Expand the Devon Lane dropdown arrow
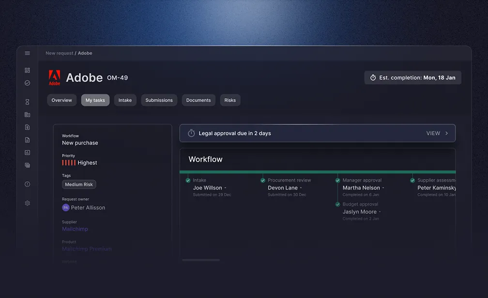This screenshot has height=298, width=488. pos(301,188)
